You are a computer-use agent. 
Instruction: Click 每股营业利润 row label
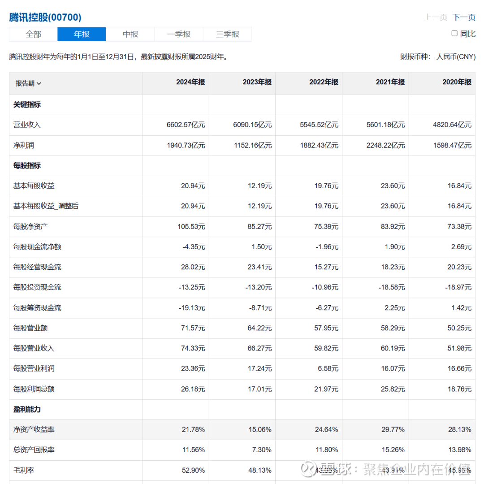(x=34, y=368)
